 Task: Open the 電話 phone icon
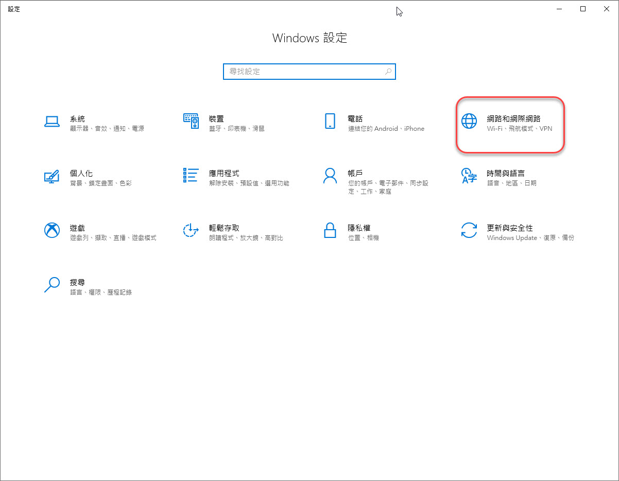tap(330, 121)
